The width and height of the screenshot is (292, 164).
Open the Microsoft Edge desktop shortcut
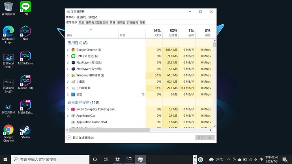pyautogui.click(x=8, y=34)
